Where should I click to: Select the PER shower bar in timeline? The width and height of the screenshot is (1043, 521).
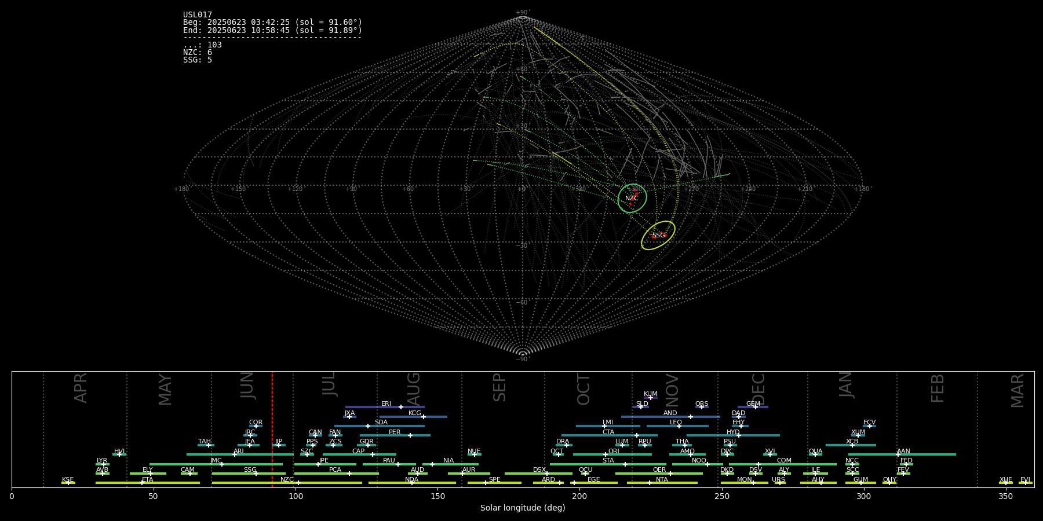coord(395,435)
